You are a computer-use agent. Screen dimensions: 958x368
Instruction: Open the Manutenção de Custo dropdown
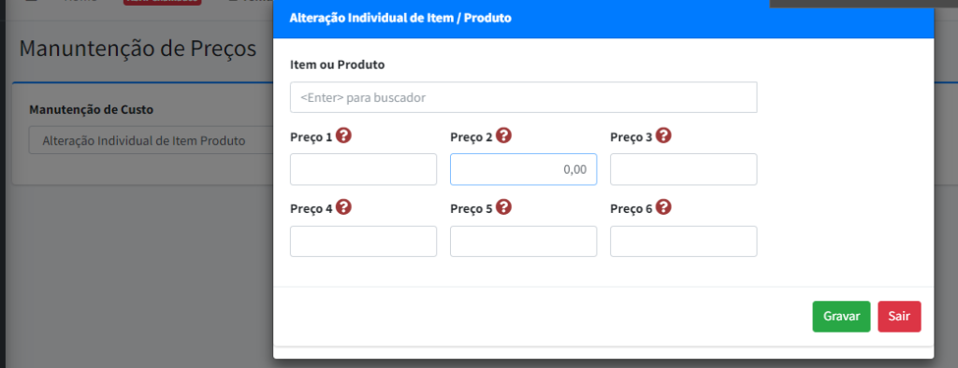(x=151, y=141)
